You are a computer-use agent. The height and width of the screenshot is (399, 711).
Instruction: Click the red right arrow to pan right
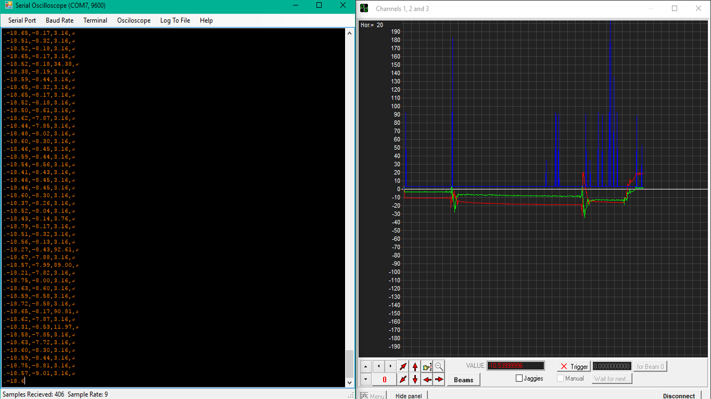tap(439, 379)
